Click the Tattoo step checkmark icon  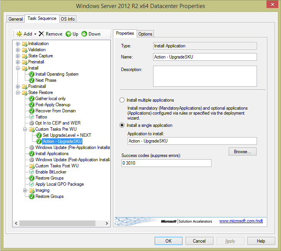tap(32, 117)
